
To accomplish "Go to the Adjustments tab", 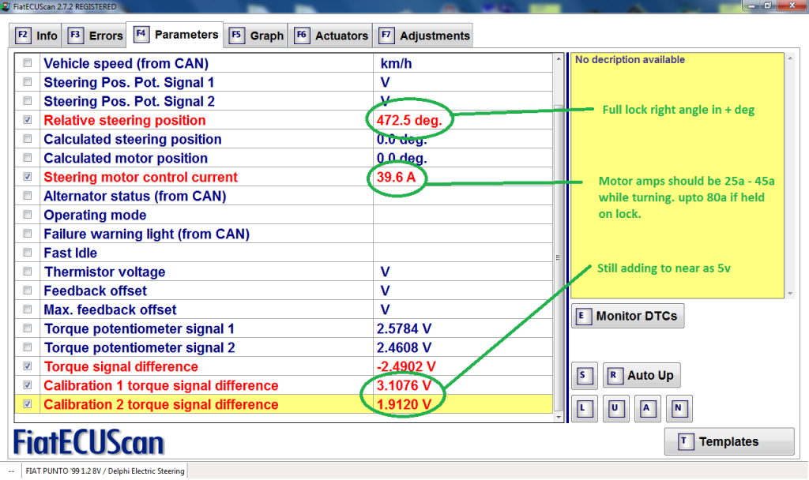I will pos(425,36).
